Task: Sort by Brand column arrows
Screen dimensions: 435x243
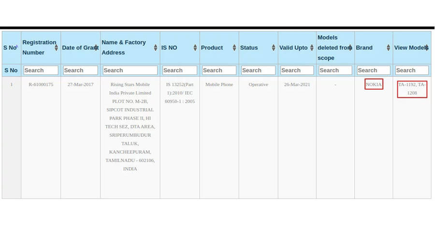Action: point(388,48)
